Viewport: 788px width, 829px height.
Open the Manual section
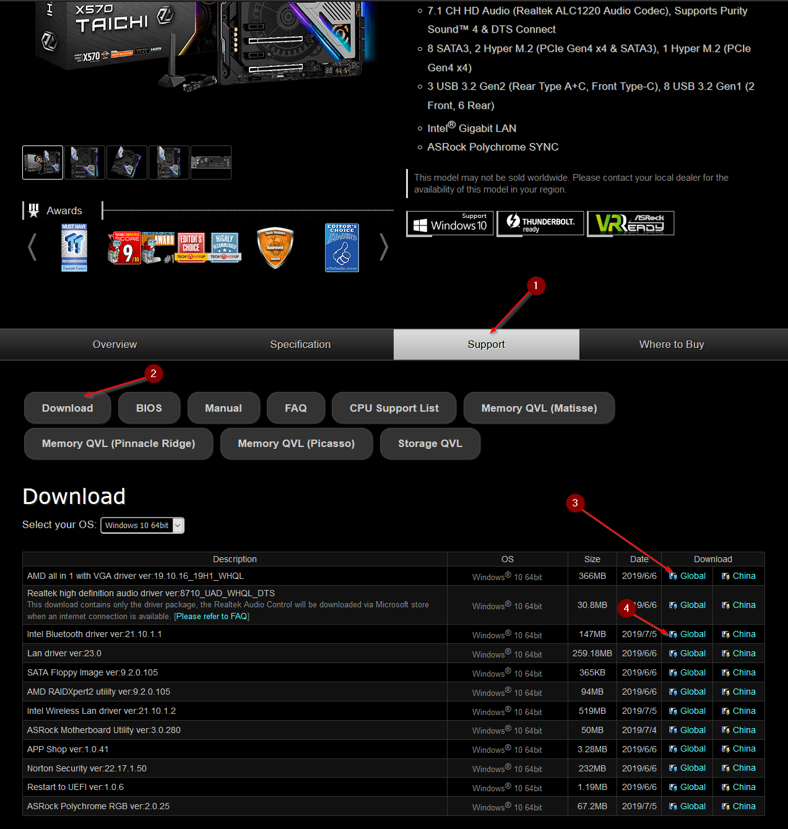(223, 408)
